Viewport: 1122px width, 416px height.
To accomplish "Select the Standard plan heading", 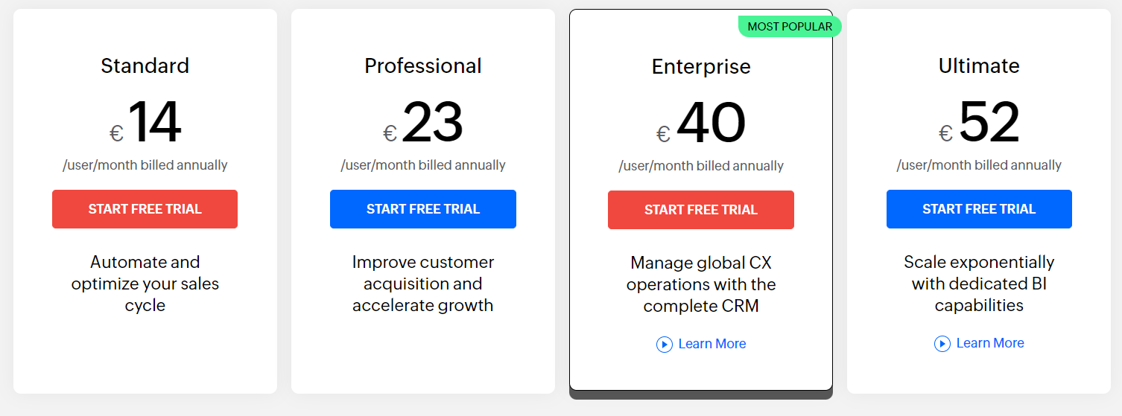I will (145, 65).
